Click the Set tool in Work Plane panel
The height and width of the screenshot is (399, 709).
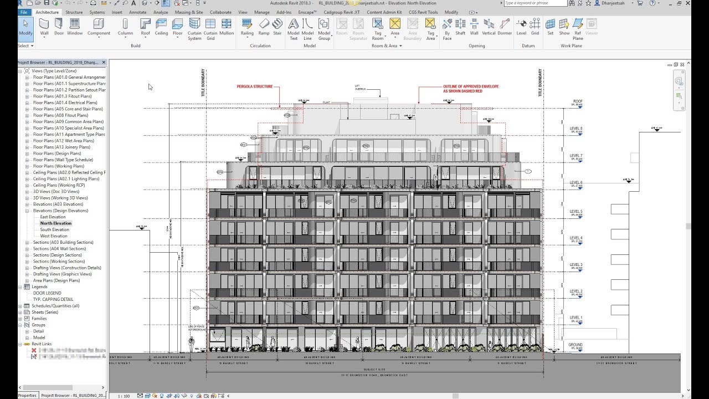coord(551,26)
